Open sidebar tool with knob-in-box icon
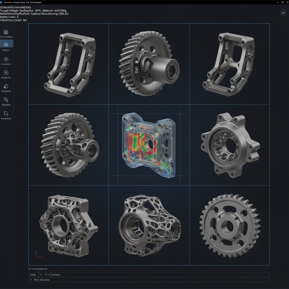The image size is (289, 289). (x=6, y=74)
